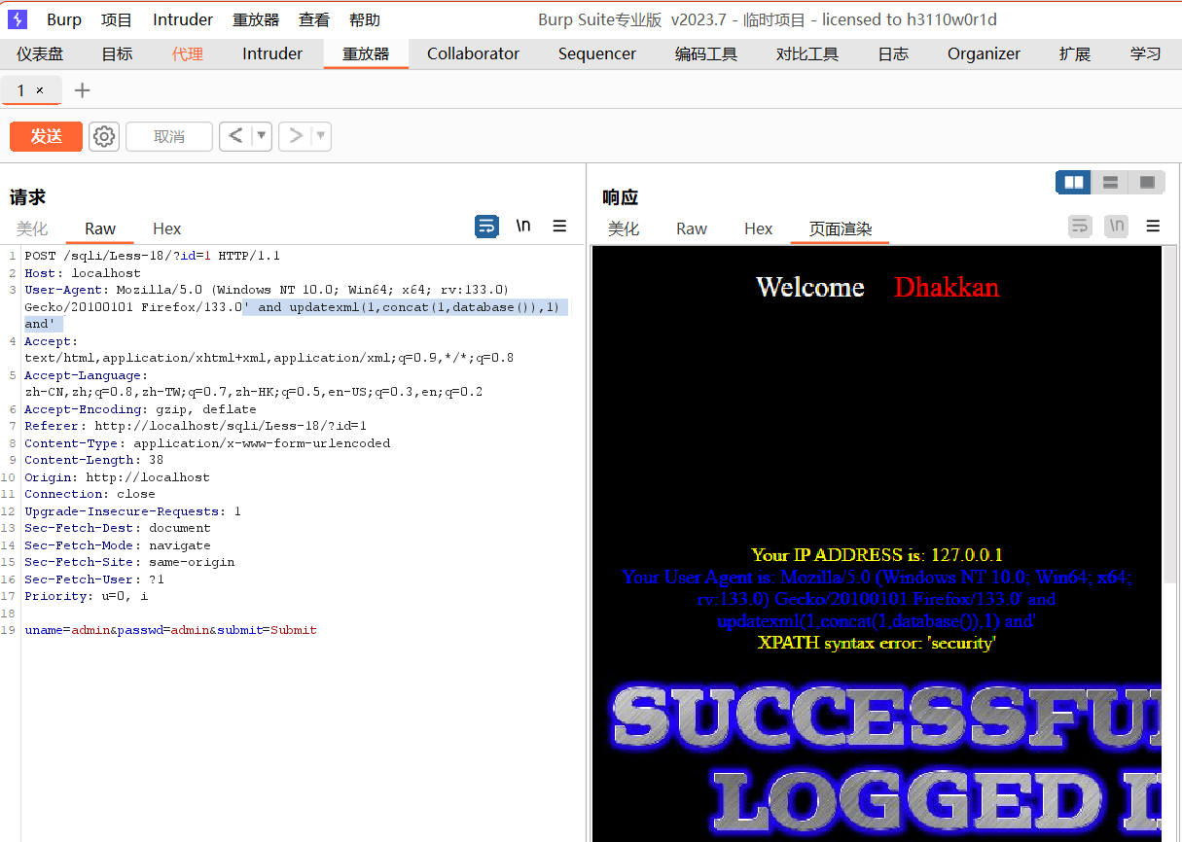Click the Content-Type header line
1182x842 pixels.
207,443
